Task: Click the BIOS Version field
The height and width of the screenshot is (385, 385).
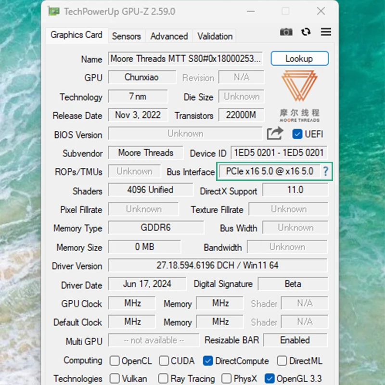Action: tap(185, 134)
